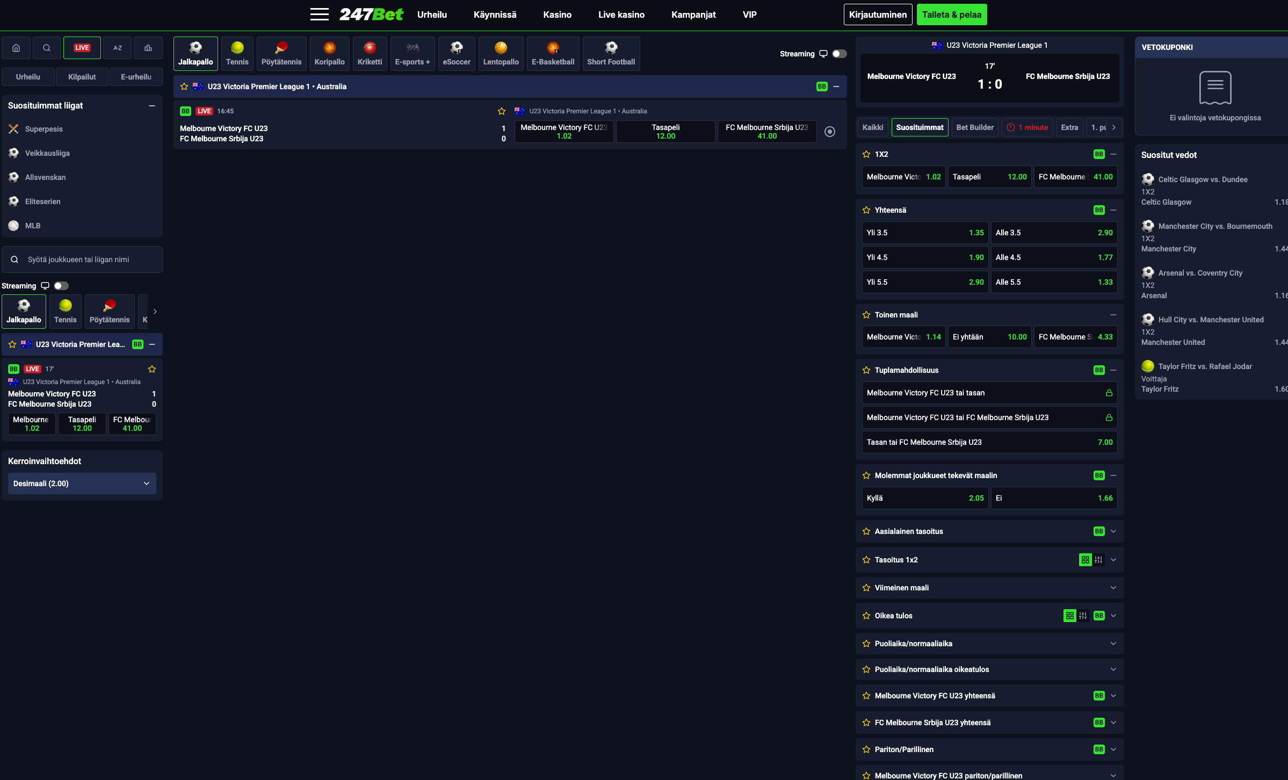Favorite the sidebar live match star
The image size is (1288, 780).
tap(152, 369)
